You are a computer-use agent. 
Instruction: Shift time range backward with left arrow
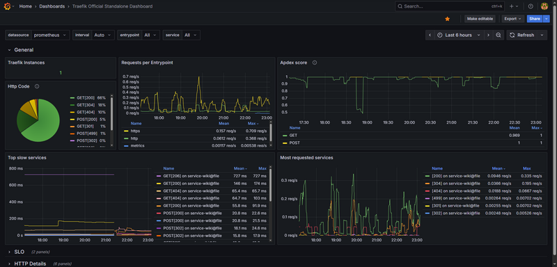point(430,35)
